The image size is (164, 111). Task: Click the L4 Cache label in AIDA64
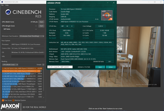click(x=86, y=38)
